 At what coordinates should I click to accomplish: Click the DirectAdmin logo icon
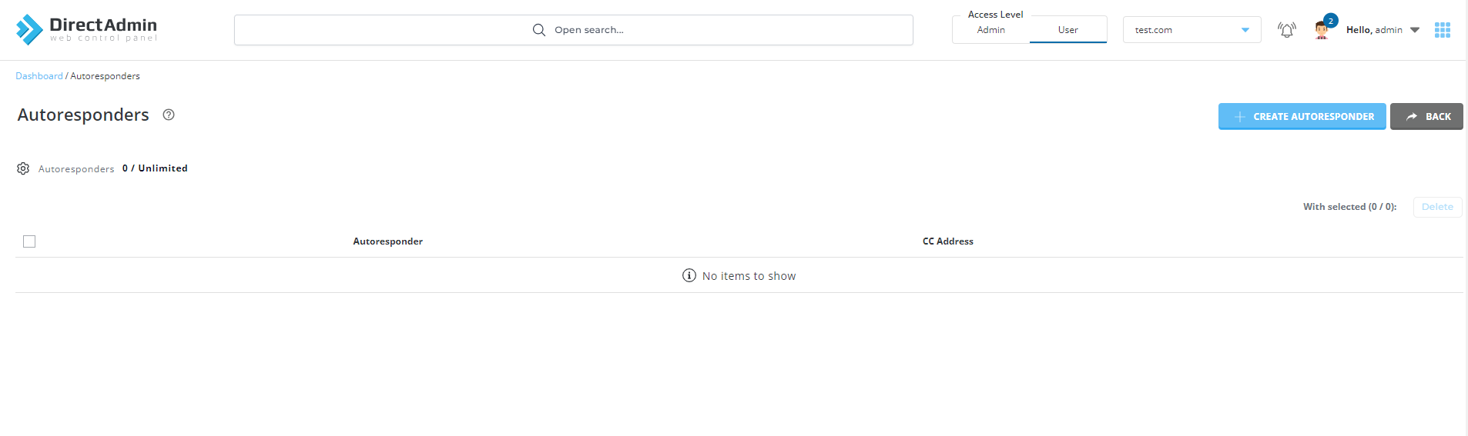pos(29,30)
